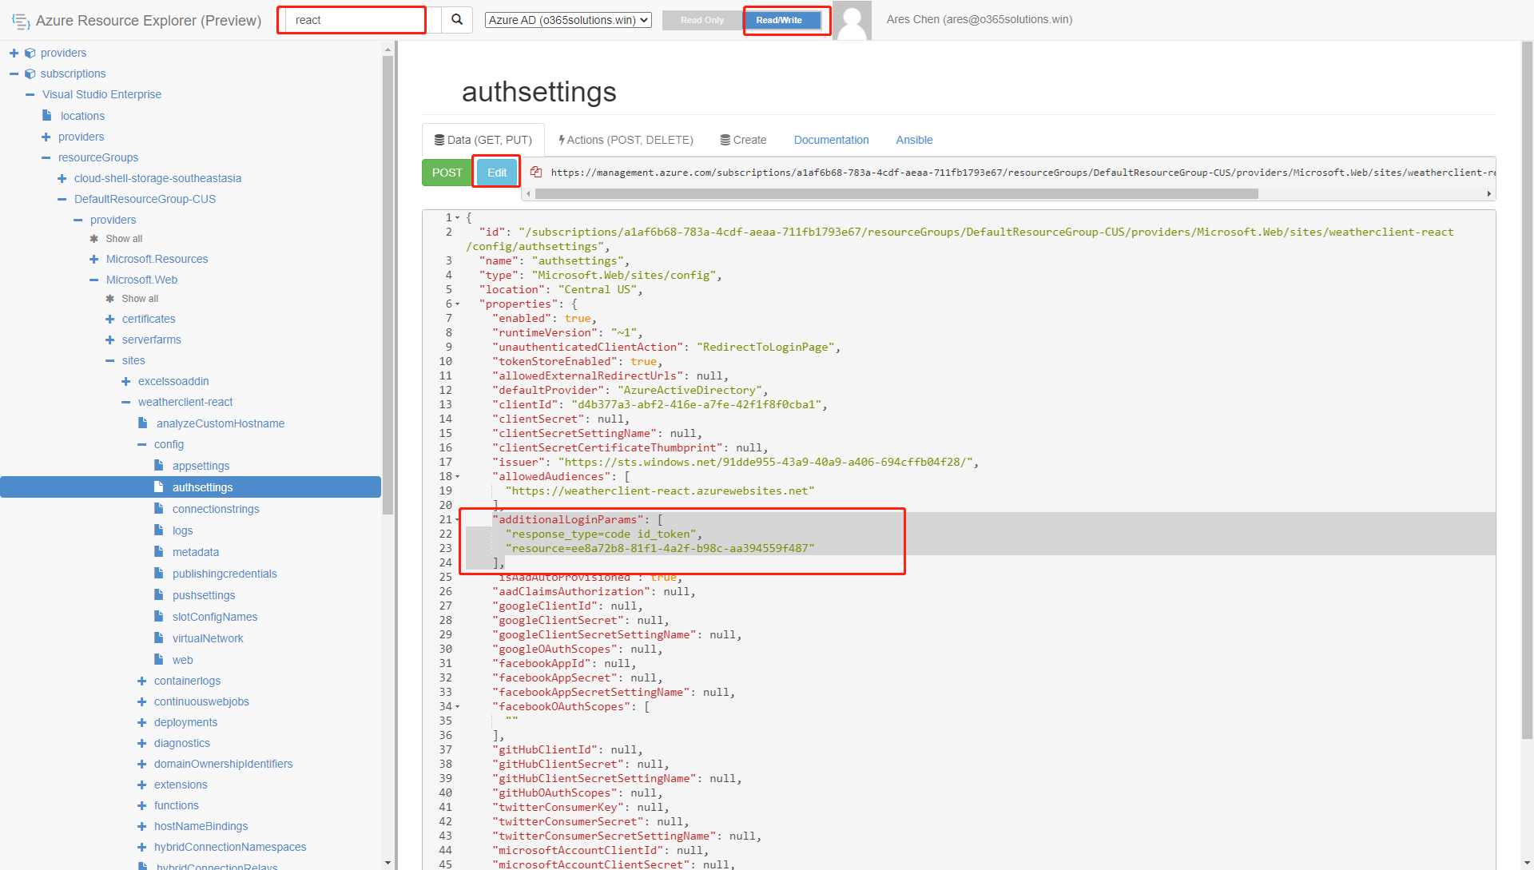Expand the excelssoaddin site
Viewport: 1534px width, 870px height.
pyautogui.click(x=125, y=381)
